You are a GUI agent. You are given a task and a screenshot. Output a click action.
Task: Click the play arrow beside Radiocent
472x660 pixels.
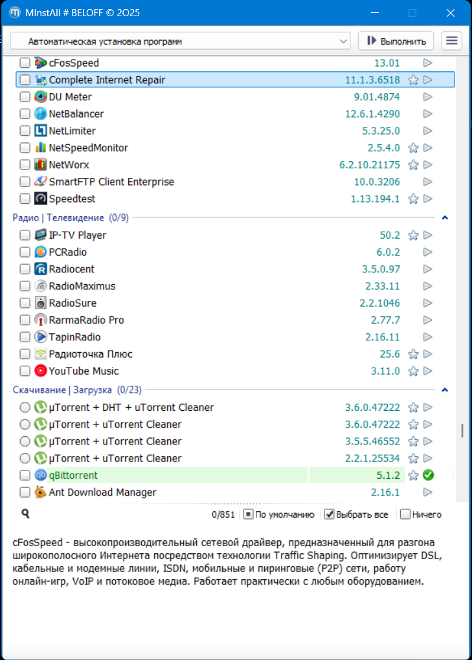(x=427, y=269)
